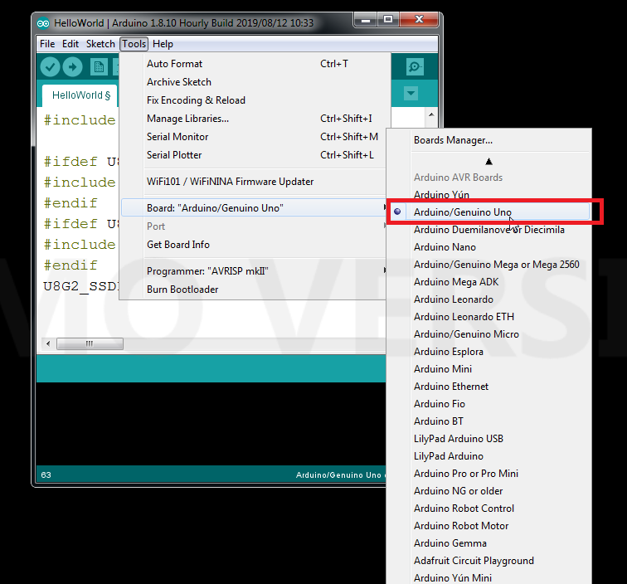Image resolution: width=627 pixels, height=584 pixels.
Task: Select Arduino Robot Motor
Action: [488, 526]
